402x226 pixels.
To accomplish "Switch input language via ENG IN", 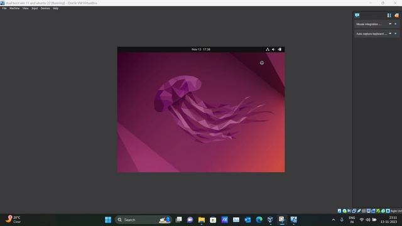I will [352, 220].
